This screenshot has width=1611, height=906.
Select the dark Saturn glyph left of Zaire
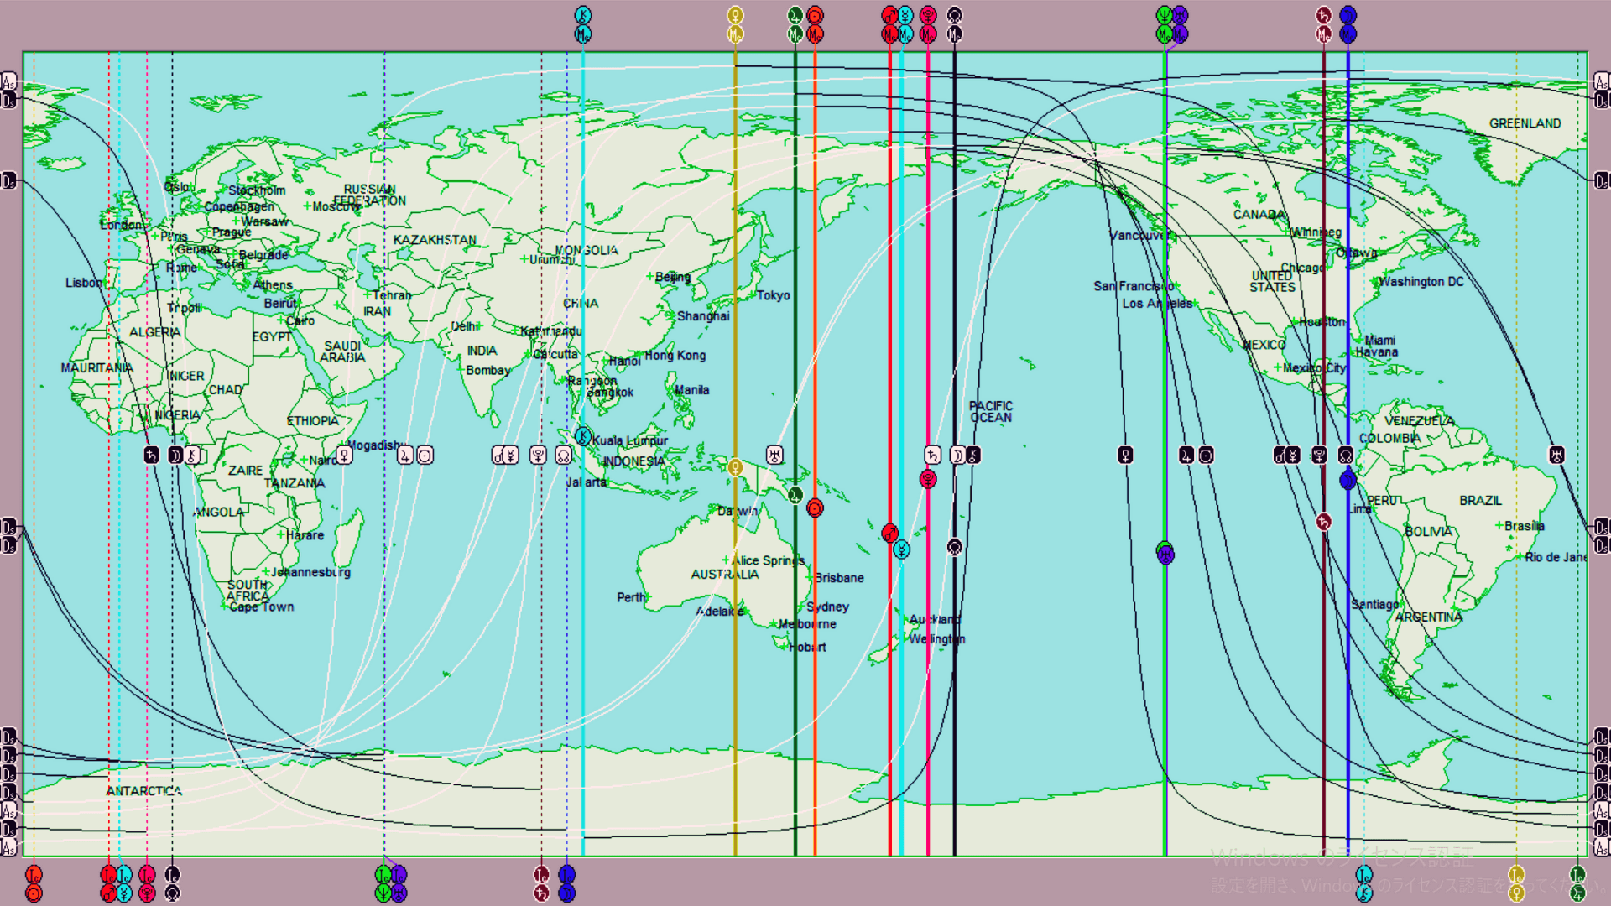(x=151, y=455)
